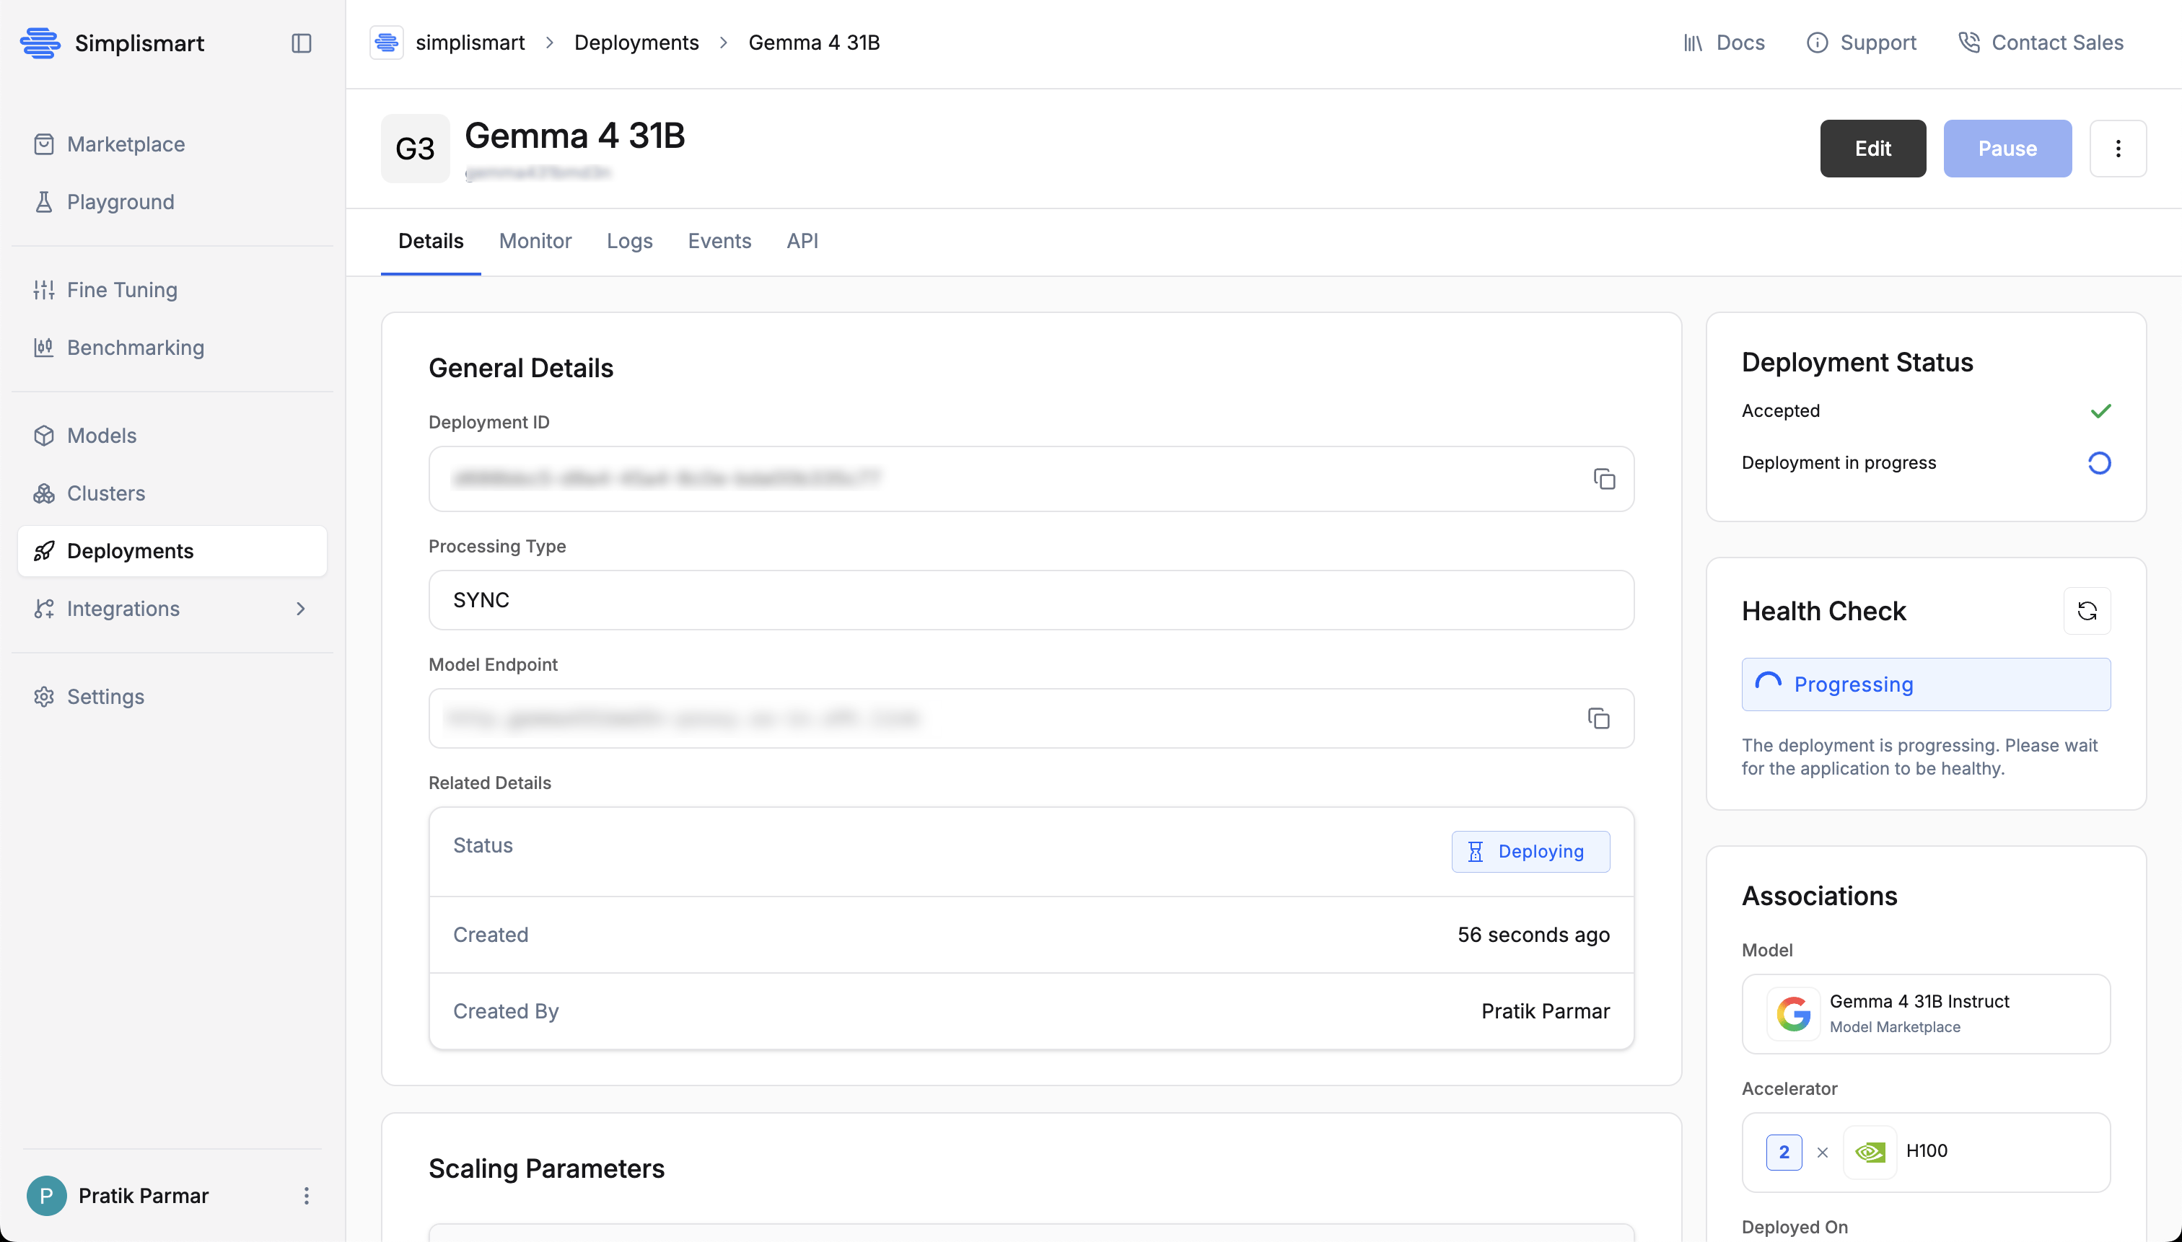Go to Fine Tuning section
The image size is (2182, 1242).
click(x=172, y=290)
